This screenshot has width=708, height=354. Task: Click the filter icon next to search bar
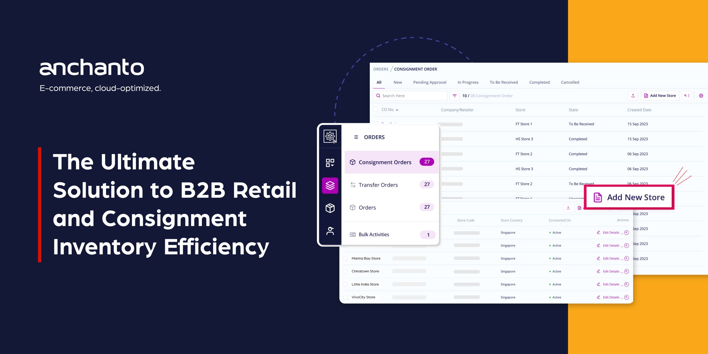pyautogui.click(x=453, y=96)
